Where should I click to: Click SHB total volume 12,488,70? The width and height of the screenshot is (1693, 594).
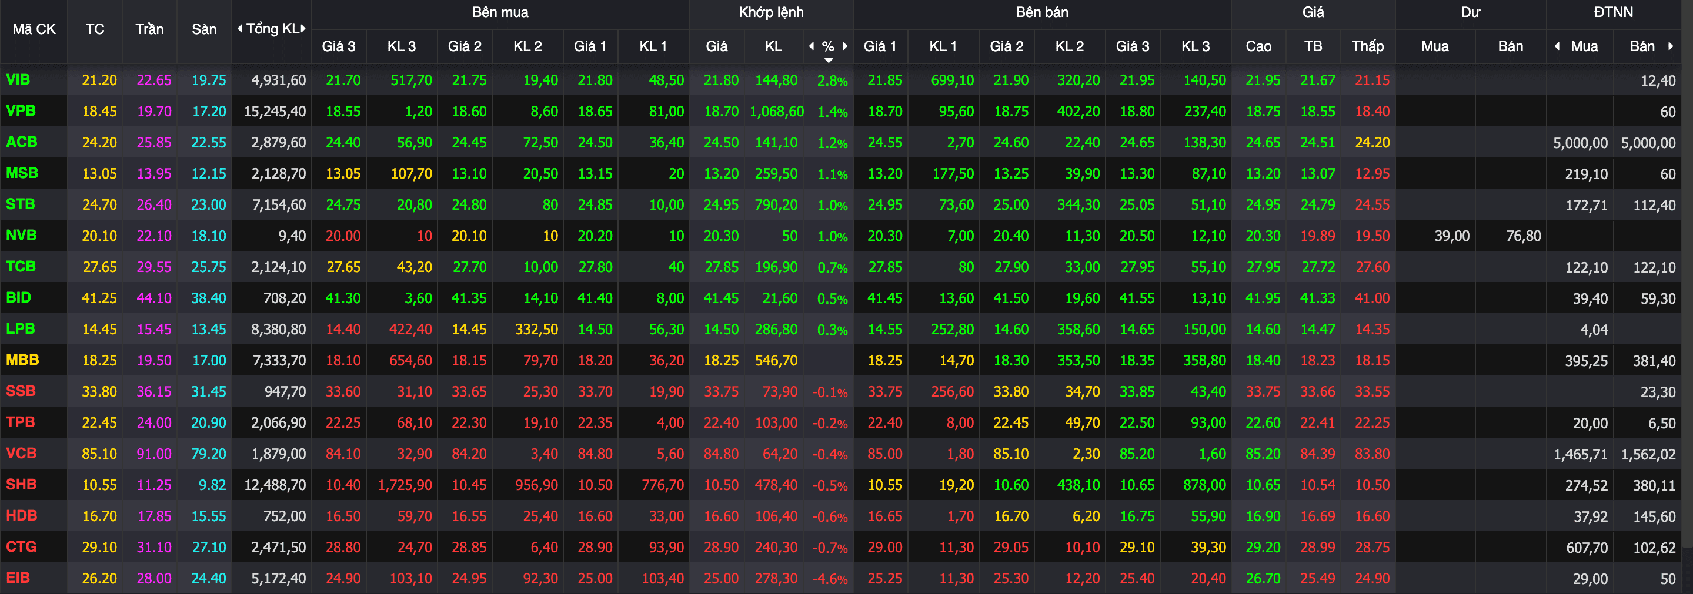coord(274,485)
